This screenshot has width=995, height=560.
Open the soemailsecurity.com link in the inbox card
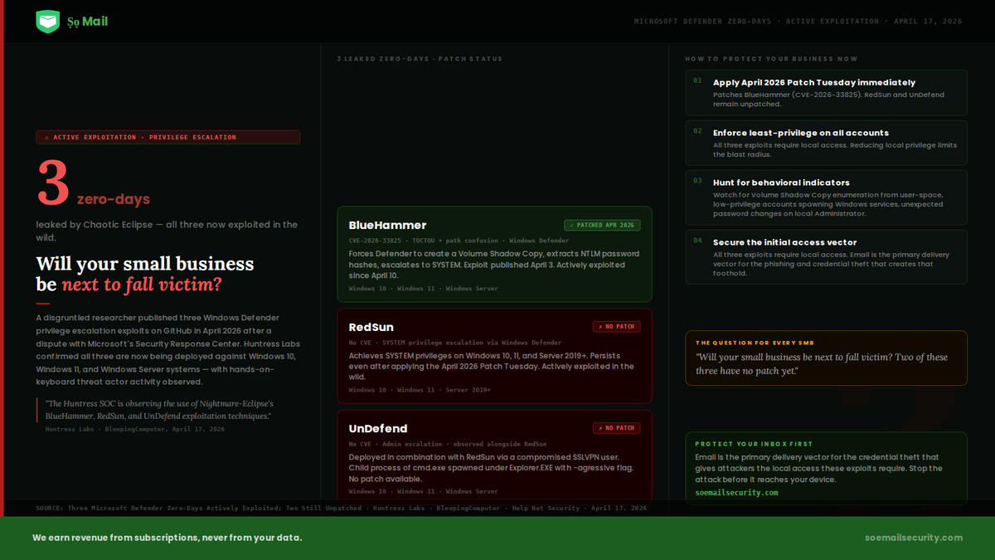(x=736, y=493)
